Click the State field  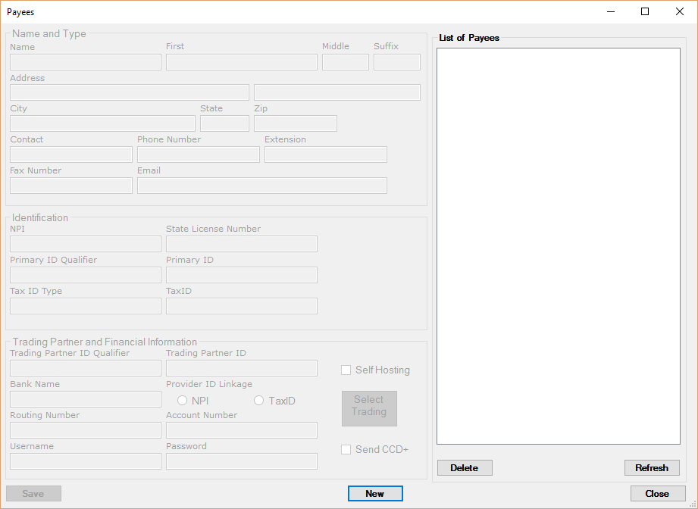tap(224, 123)
